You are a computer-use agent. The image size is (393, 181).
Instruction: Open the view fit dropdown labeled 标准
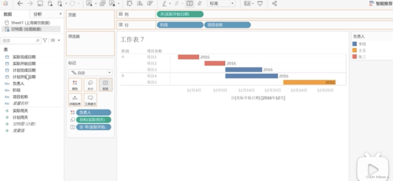tap(221, 3)
